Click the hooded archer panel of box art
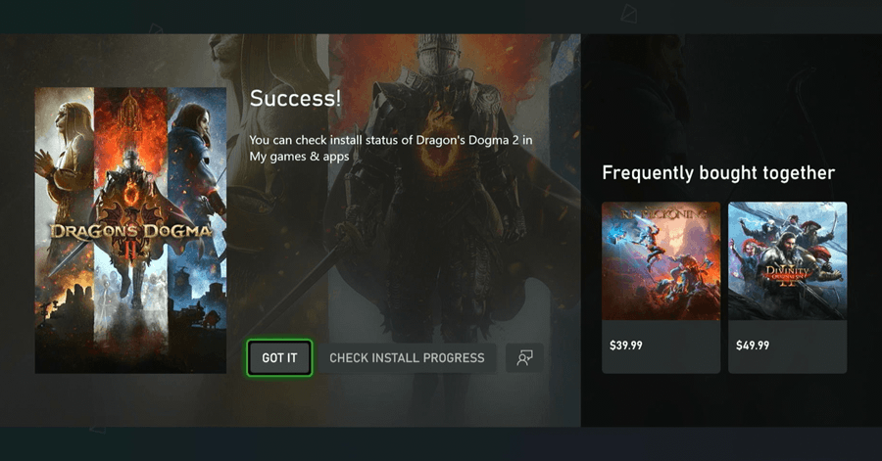Viewport: 882px width, 461px height. pyautogui.click(x=197, y=230)
